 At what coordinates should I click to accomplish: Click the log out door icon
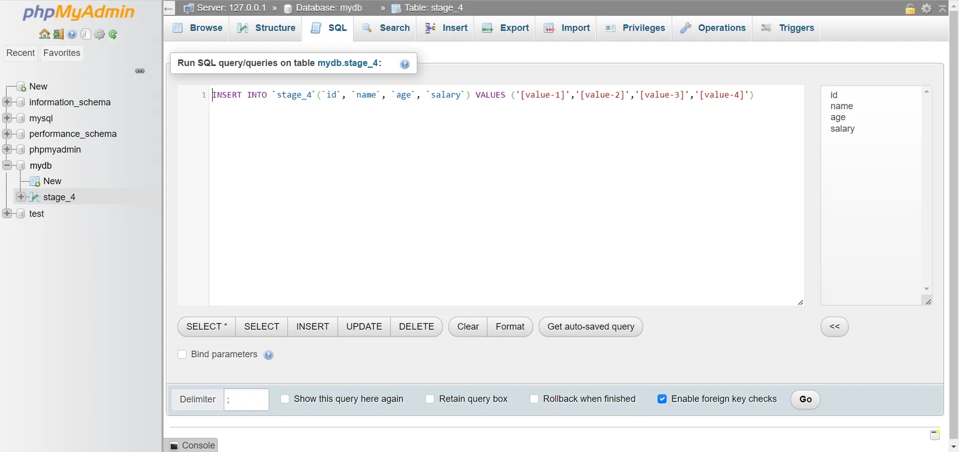coord(58,34)
